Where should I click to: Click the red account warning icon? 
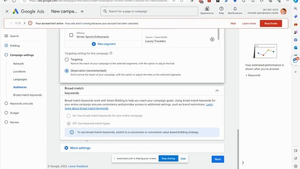tap(30, 23)
